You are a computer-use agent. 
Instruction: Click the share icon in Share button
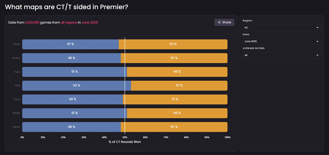[x=219, y=23]
